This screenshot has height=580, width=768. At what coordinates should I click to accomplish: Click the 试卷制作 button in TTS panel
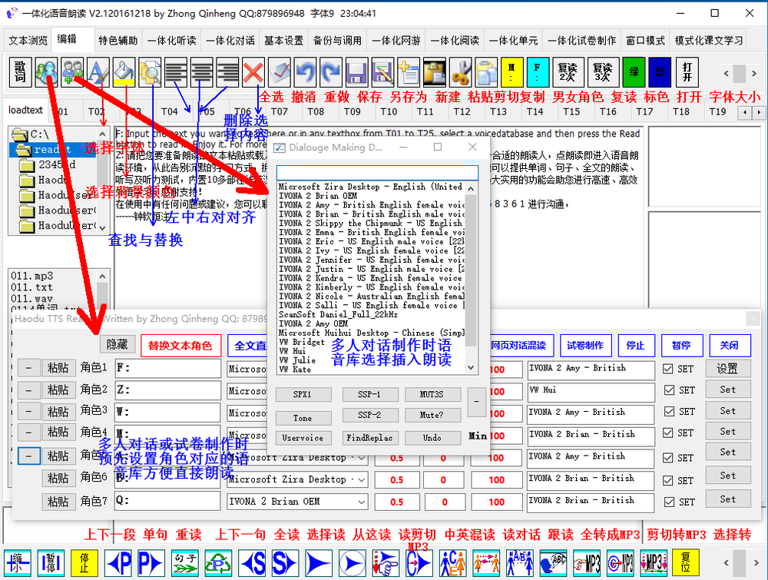coord(585,346)
